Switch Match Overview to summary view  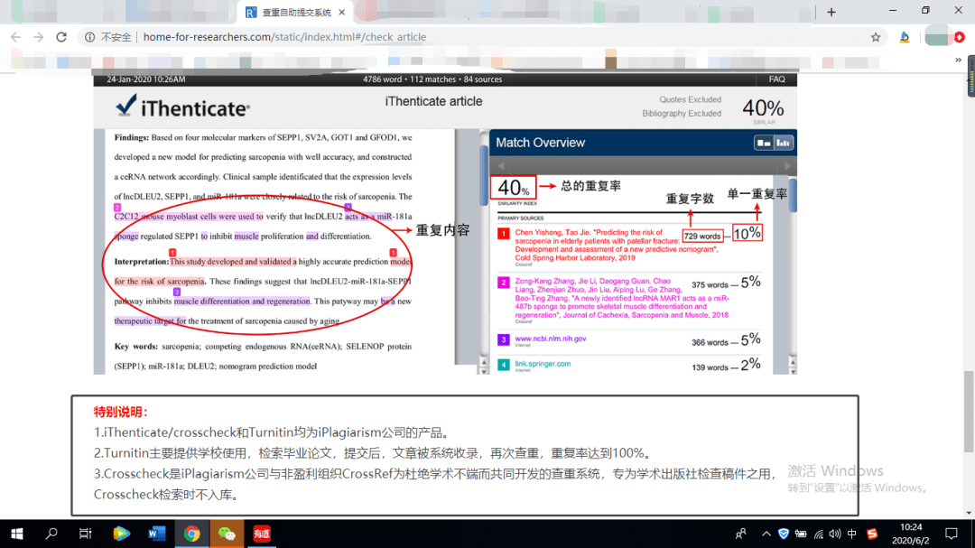[x=764, y=143]
